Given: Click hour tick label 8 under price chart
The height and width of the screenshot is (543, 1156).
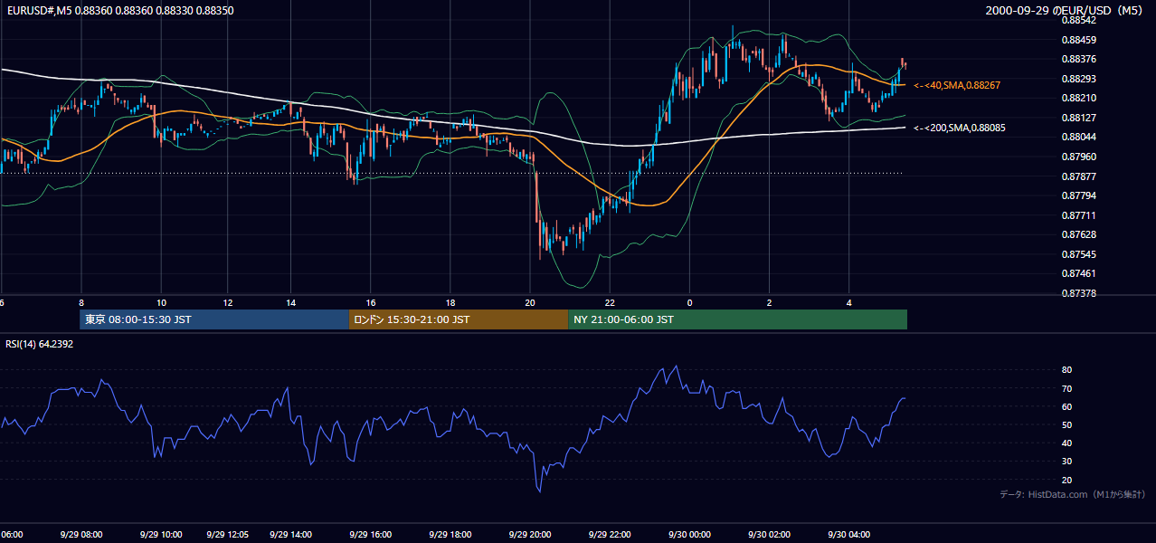Looking at the screenshot, I should coord(81,302).
